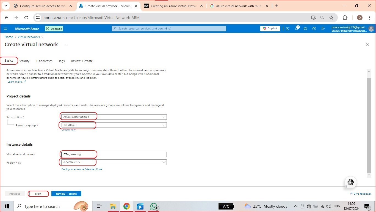Show hidden system tray icons

click(x=296, y=206)
